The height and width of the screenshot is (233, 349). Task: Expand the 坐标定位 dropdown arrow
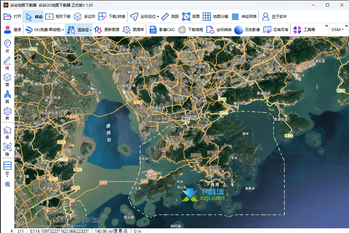[158, 17]
